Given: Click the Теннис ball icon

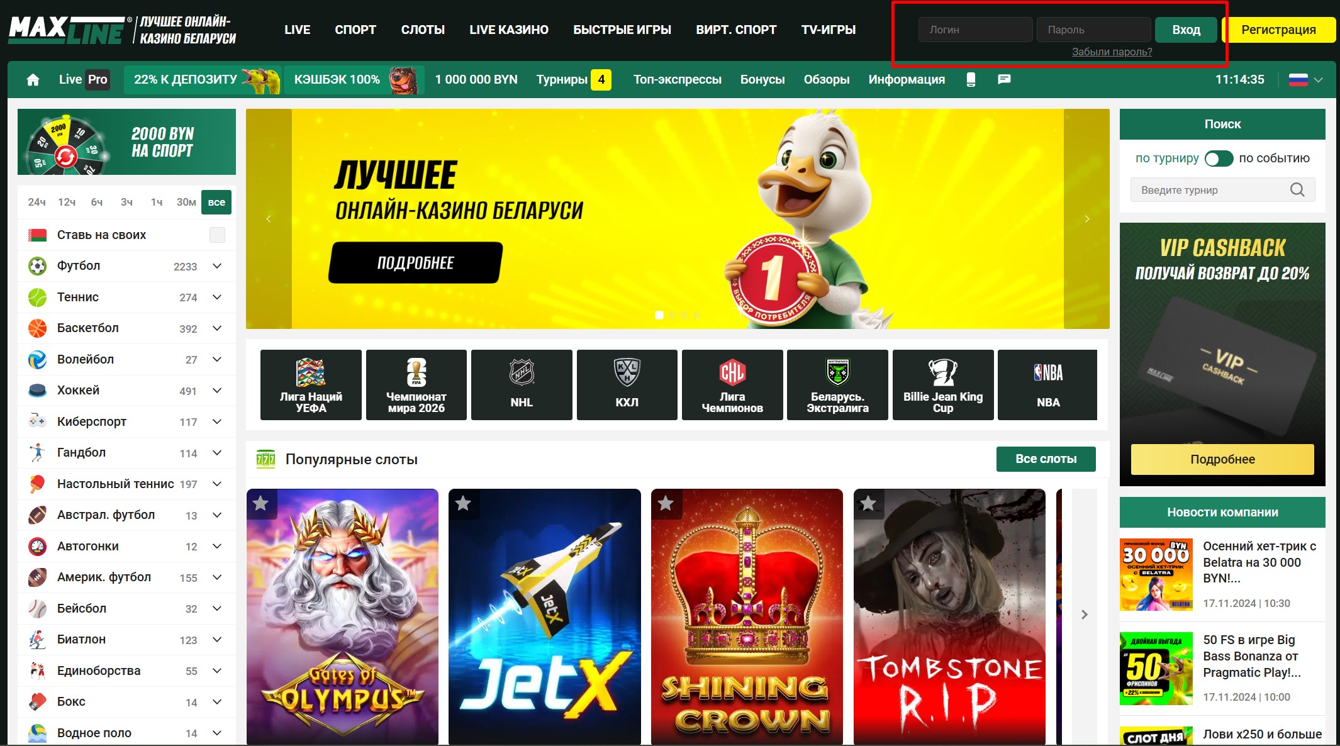Looking at the screenshot, I should pos(38,297).
